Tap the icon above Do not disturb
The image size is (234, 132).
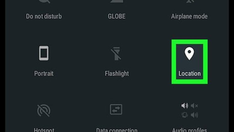[44, 1]
